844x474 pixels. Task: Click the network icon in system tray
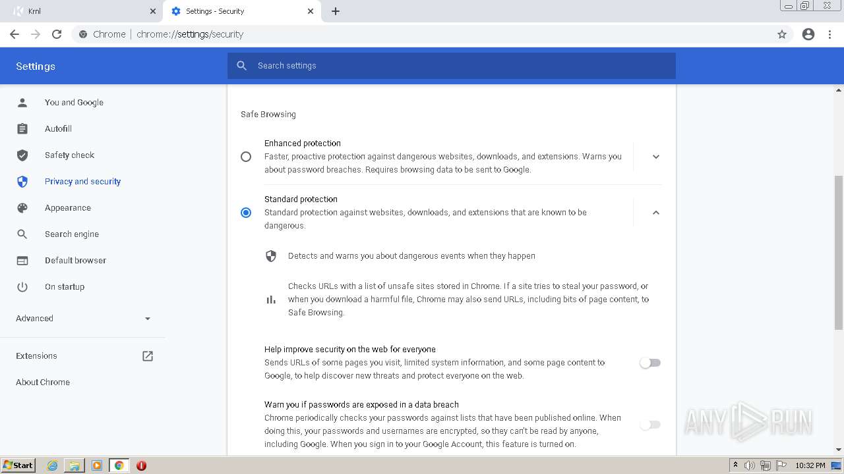tap(766, 465)
